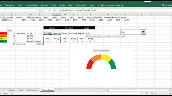Click the Título do Gráfico chart title
The width and height of the screenshot is (172, 96).
[x=101, y=51]
